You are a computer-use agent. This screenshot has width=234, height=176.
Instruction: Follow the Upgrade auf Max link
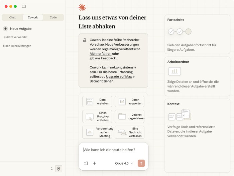119,77
